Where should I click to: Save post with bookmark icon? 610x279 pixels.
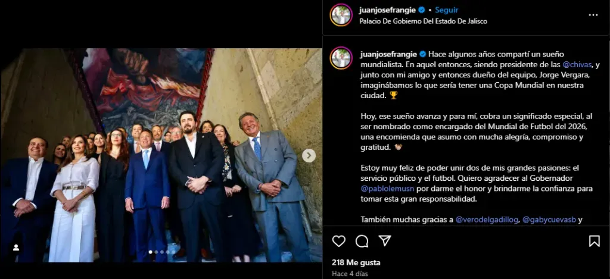(594, 242)
